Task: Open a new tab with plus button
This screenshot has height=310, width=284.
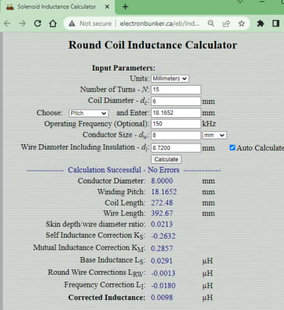Action: (125, 7)
